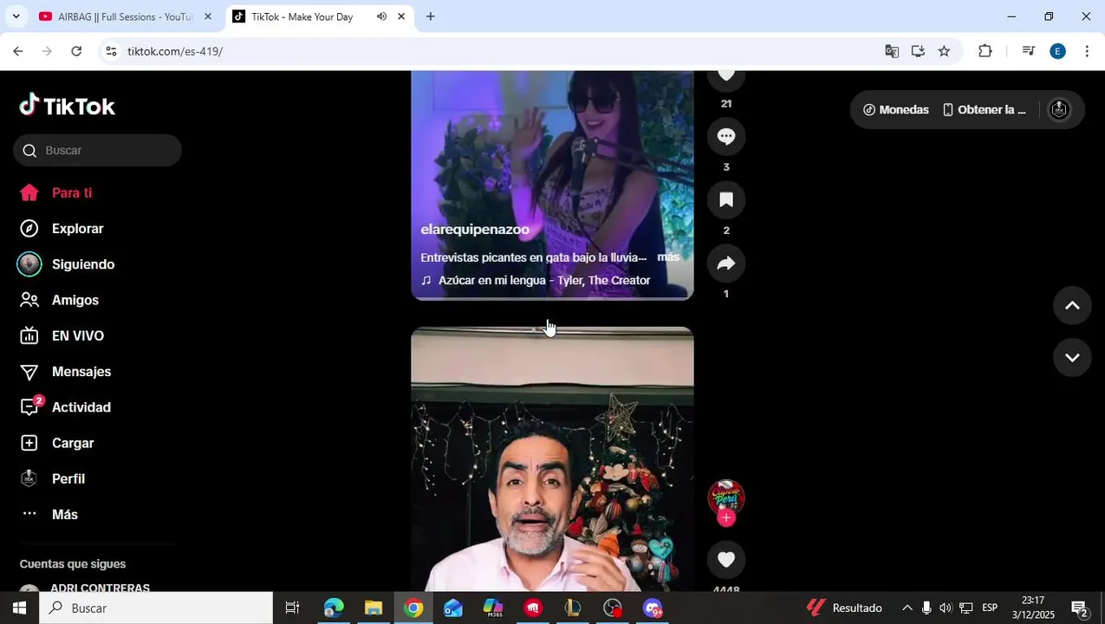Focus the TikTok Buscar search field
The height and width of the screenshot is (624, 1105).
[97, 150]
